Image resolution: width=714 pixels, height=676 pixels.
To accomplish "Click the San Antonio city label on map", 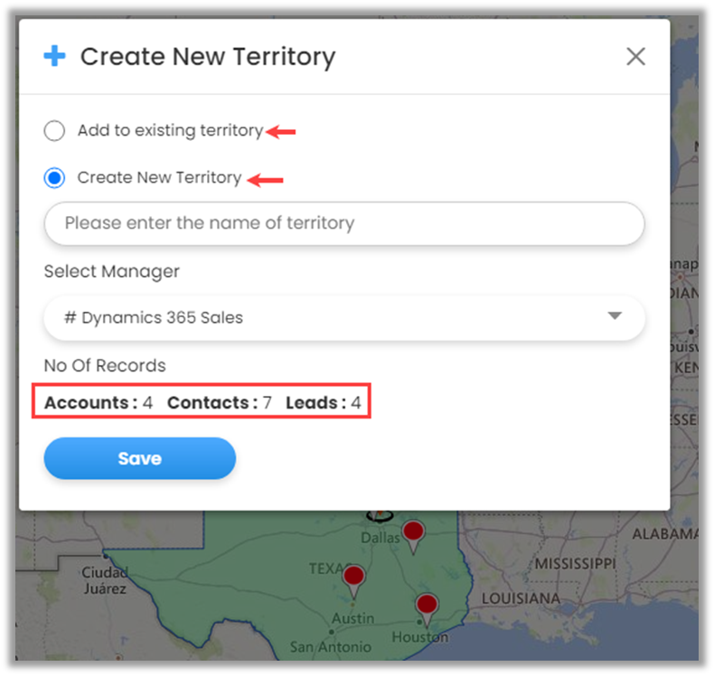I will (x=330, y=647).
